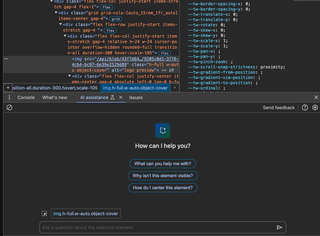
Task: Switch to the Console tab
Action: click(26, 98)
